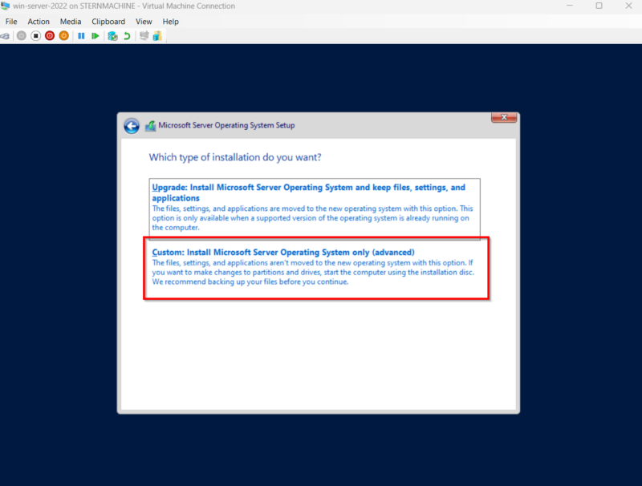Open the Help menu
642x486 pixels.
point(170,22)
